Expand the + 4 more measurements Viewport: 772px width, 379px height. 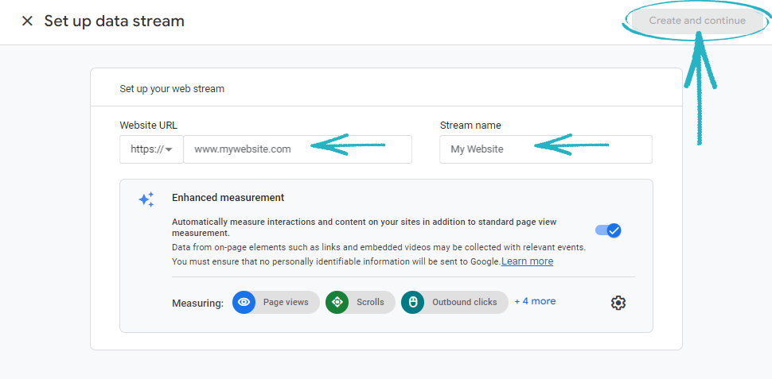click(535, 301)
